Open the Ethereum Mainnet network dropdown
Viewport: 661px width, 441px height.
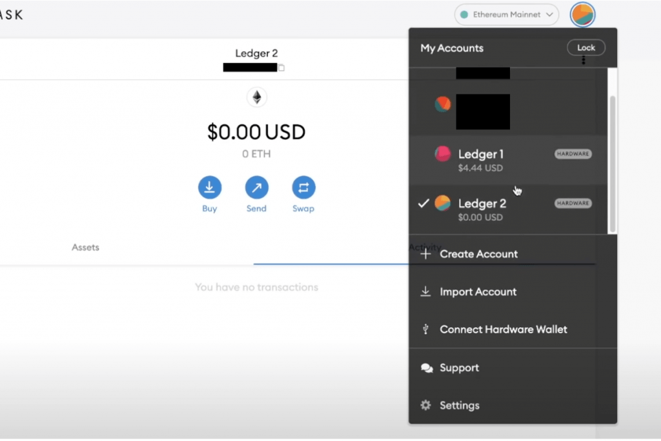tap(506, 15)
